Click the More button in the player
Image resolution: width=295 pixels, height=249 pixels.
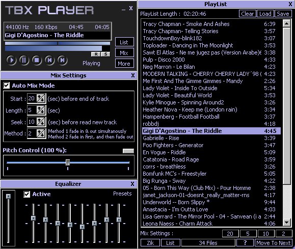[x=124, y=63]
